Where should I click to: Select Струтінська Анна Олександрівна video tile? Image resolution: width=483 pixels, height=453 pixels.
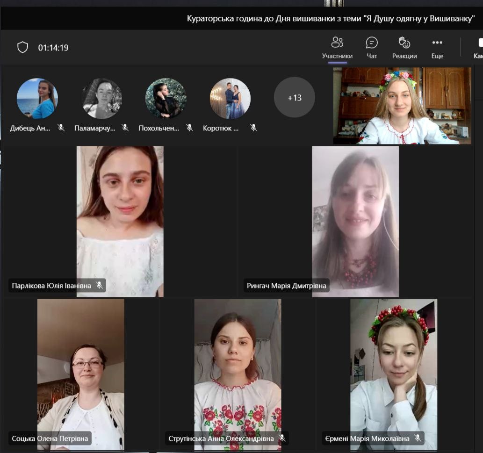click(238, 375)
